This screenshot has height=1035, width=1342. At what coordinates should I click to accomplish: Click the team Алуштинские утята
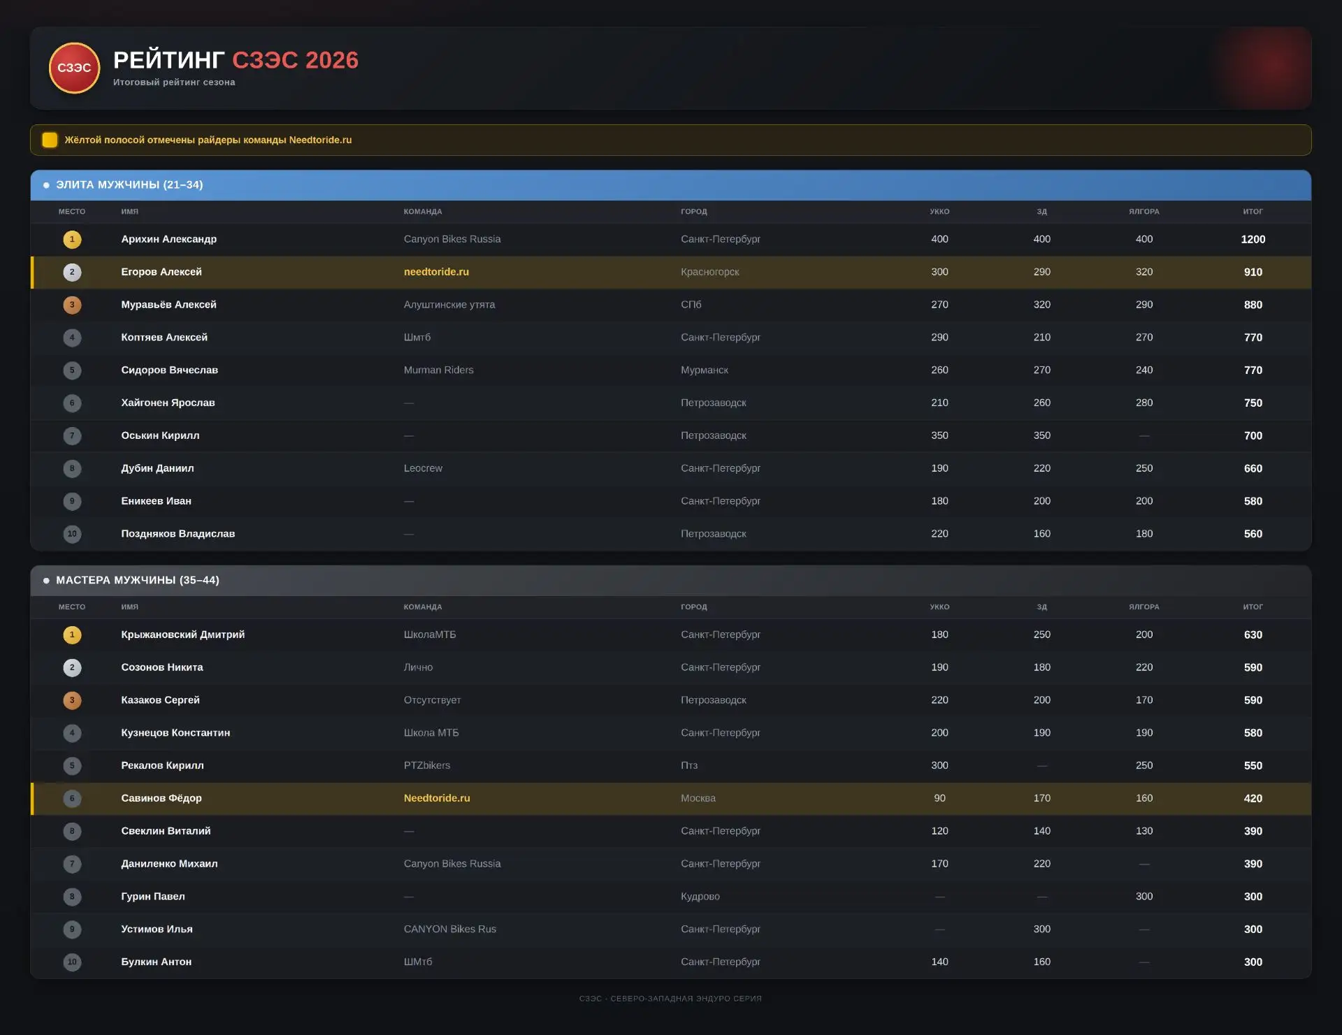pos(449,305)
